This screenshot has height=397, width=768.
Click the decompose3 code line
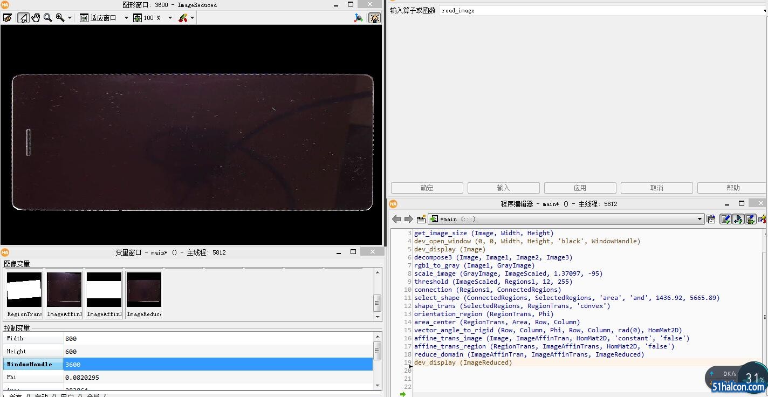click(x=493, y=257)
